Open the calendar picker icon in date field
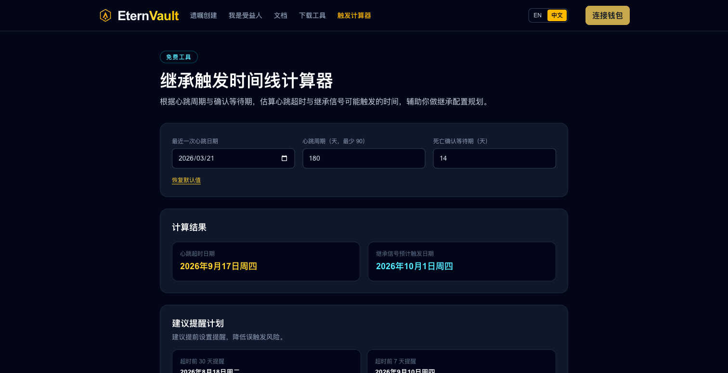 (285, 158)
